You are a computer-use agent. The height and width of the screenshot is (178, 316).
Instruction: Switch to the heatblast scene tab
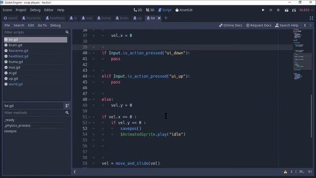55,18
